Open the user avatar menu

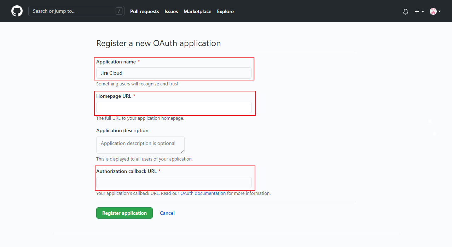435,11
